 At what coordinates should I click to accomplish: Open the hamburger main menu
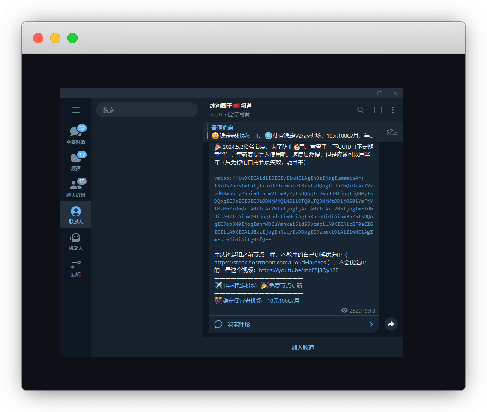76,110
